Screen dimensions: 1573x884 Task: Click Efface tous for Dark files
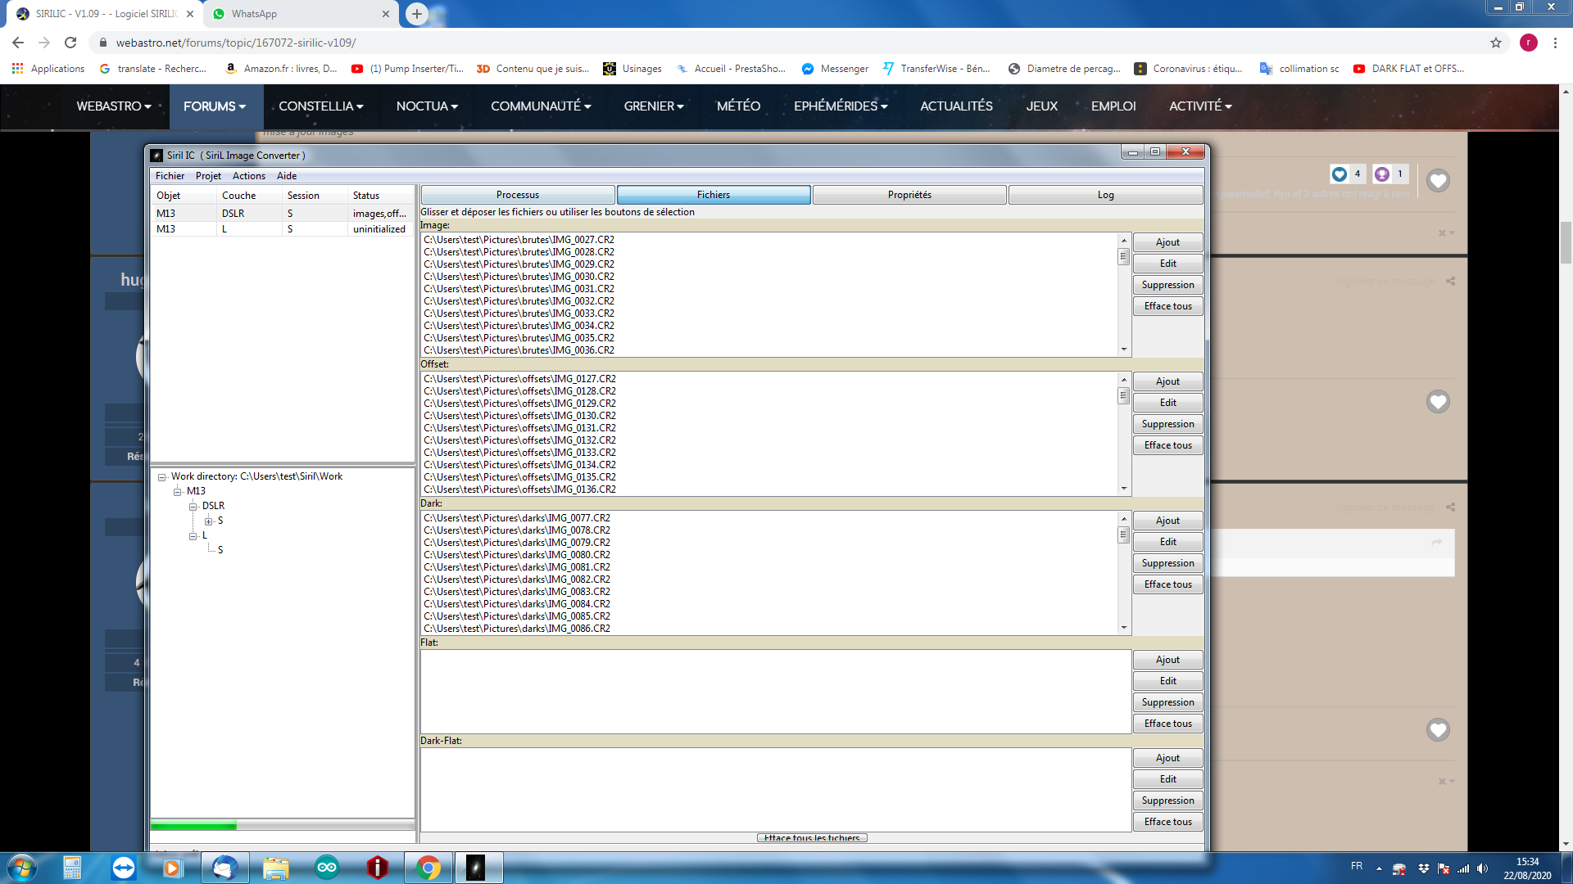pos(1167,584)
